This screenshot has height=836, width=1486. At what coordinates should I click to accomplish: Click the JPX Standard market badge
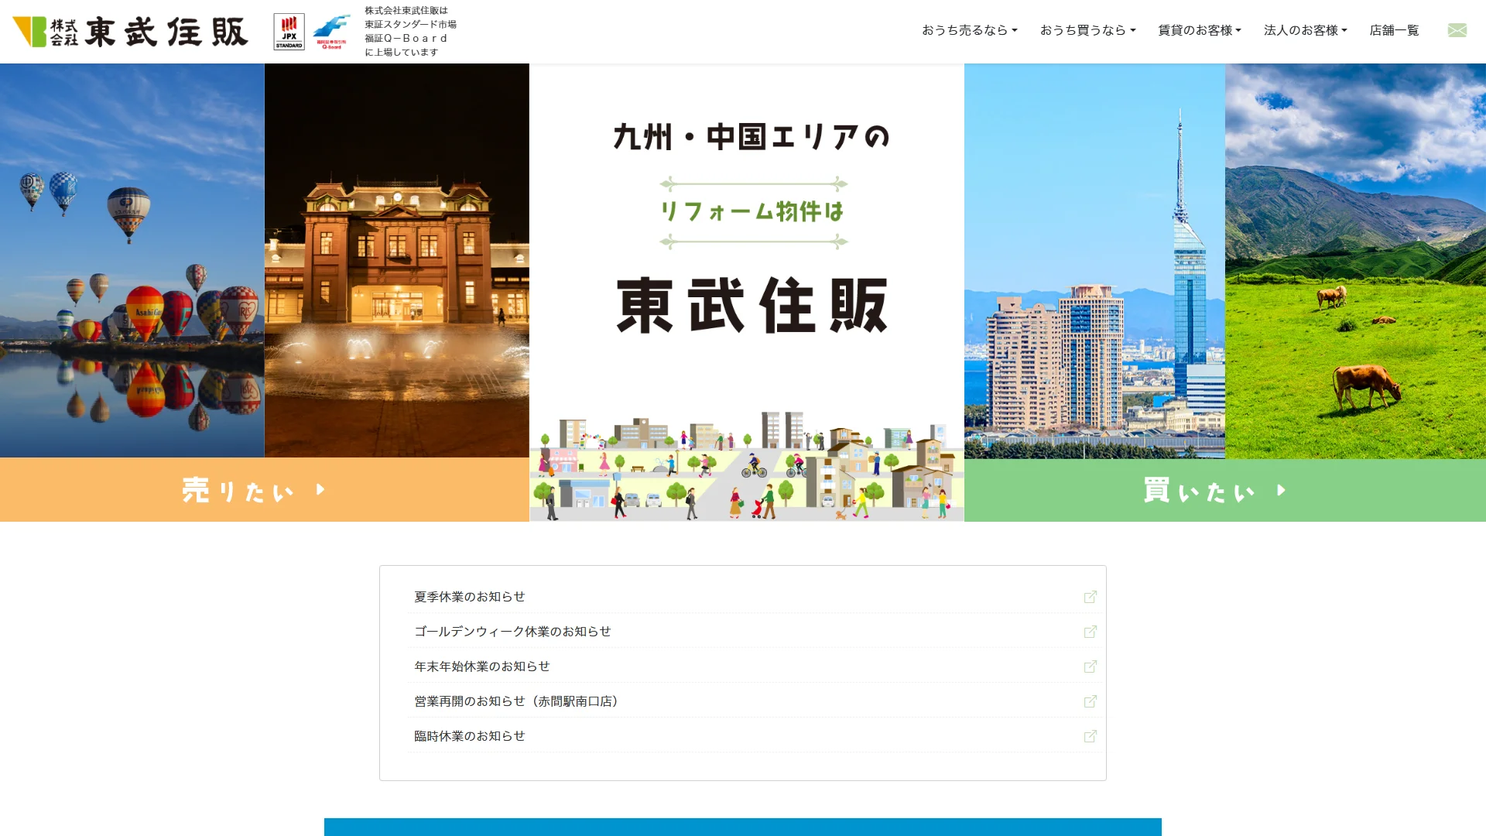tap(289, 32)
